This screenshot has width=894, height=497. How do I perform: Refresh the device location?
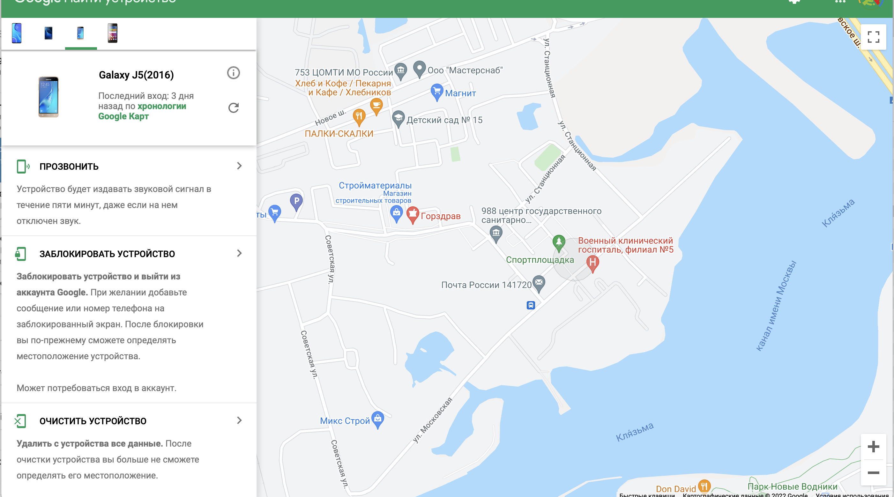(x=234, y=108)
